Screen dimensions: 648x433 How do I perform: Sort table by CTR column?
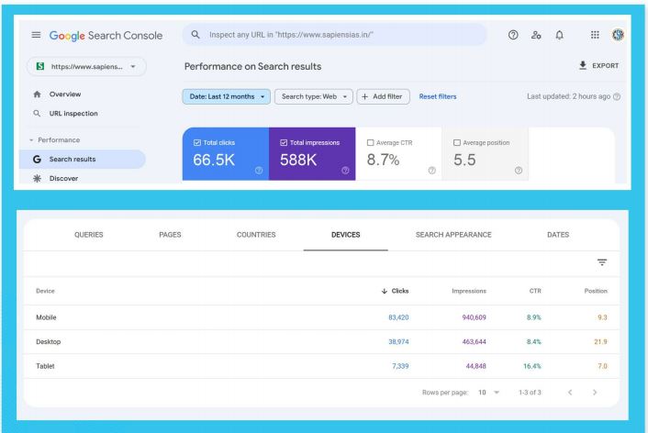click(535, 291)
